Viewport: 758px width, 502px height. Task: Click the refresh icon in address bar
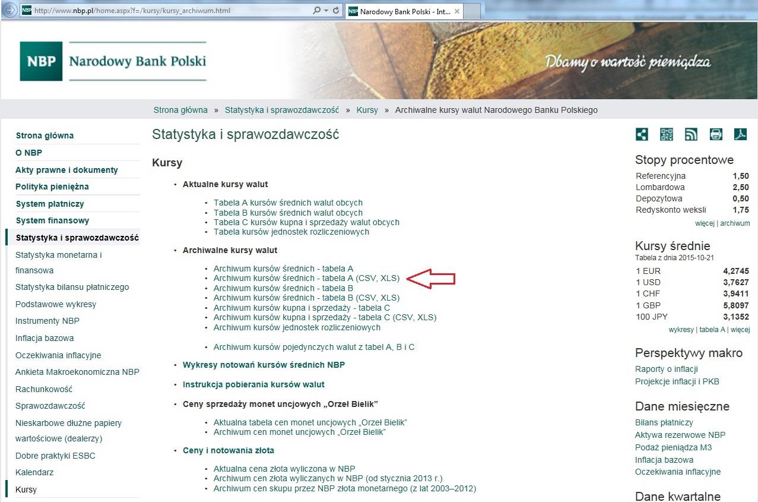pyautogui.click(x=336, y=11)
